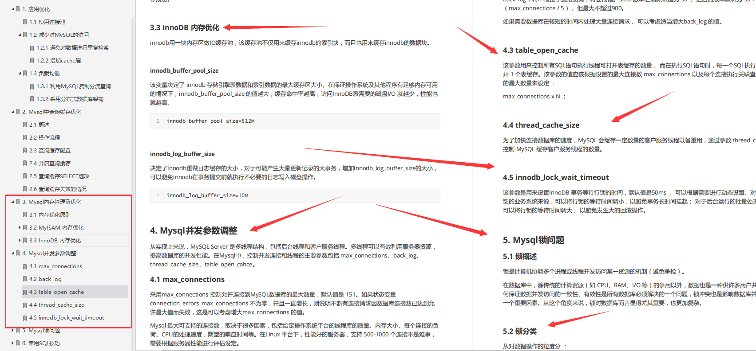This screenshot has height=351, width=756.
Task: Click bookmark icon beside '2.3 查询缓存配置'
Action: click(x=25, y=150)
